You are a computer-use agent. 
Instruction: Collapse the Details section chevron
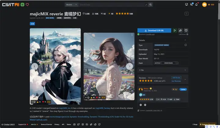185,40
